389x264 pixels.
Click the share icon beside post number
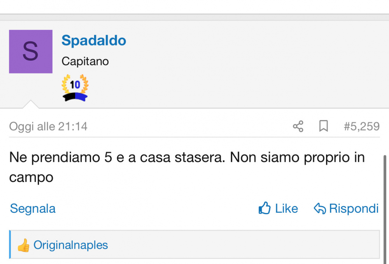pyautogui.click(x=298, y=126)
